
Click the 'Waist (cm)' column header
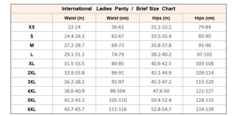coord(117,18)
